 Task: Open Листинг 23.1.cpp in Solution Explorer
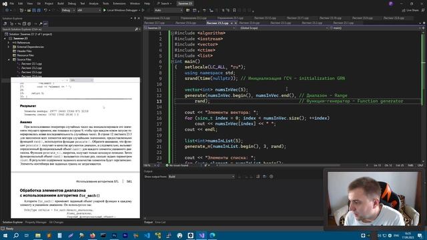(x=31, y=64)
